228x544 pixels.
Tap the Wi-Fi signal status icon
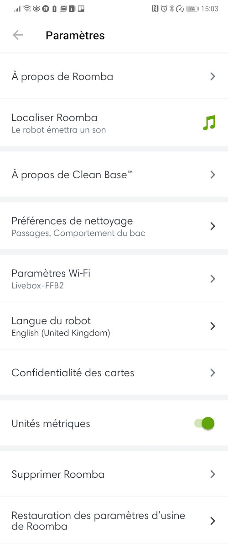27,9
